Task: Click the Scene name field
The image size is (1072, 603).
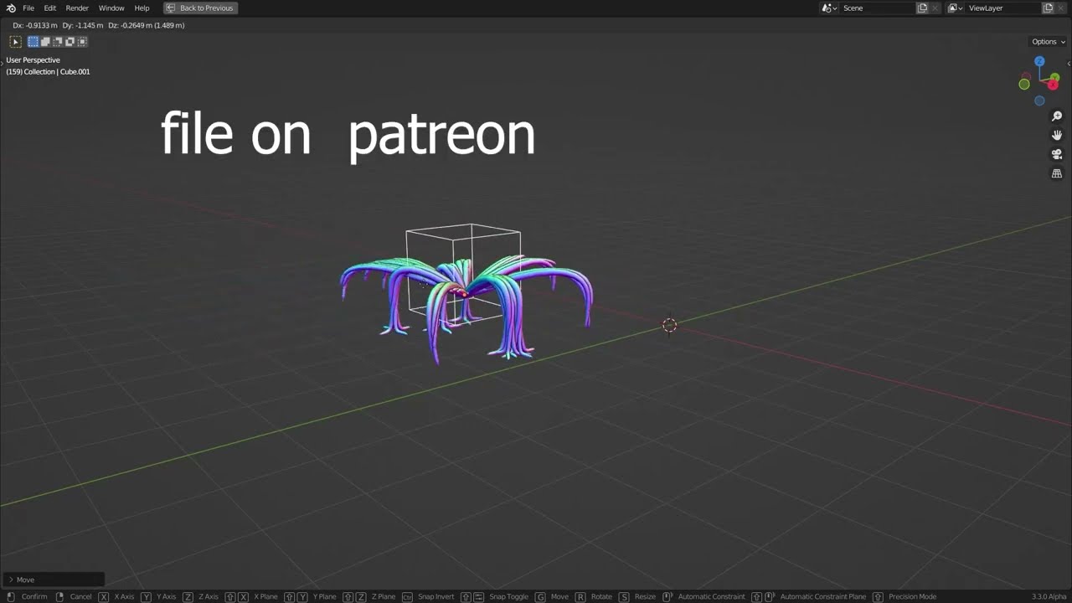Action: click(877, 8)
